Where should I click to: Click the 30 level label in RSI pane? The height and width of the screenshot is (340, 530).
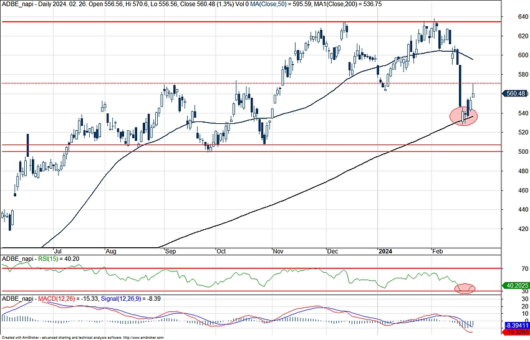coord(525,291)
